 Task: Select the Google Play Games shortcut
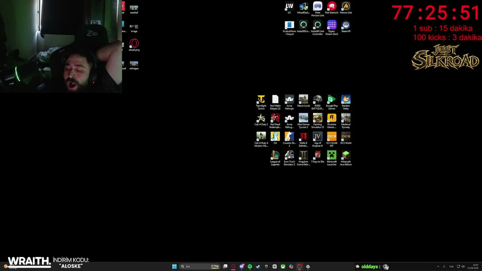pos(332,102)
